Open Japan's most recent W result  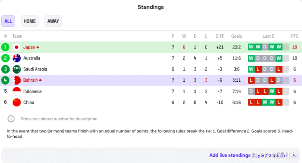pyautogui.click(x=279, y=47)
